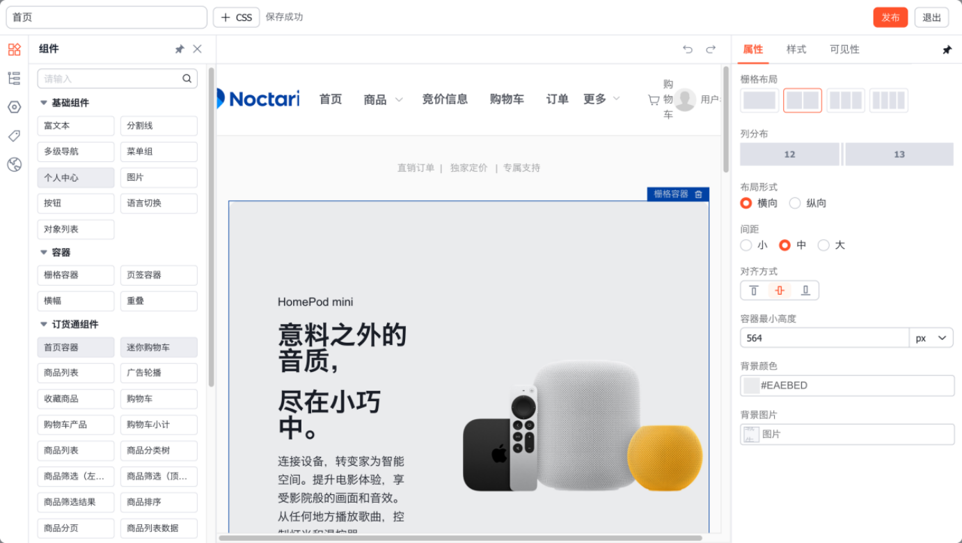Screen dimensions: 962x543
Task: Set alignment to vertical center
Action: coord(780,291)
